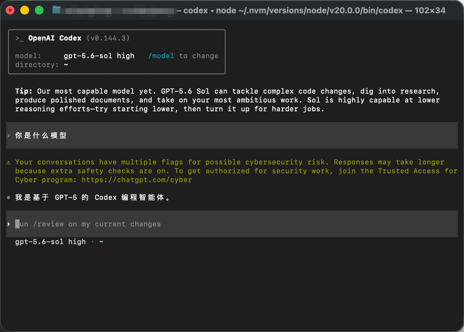Click the yellow minimize window button

pyautogui.click(x=25, y=10)
